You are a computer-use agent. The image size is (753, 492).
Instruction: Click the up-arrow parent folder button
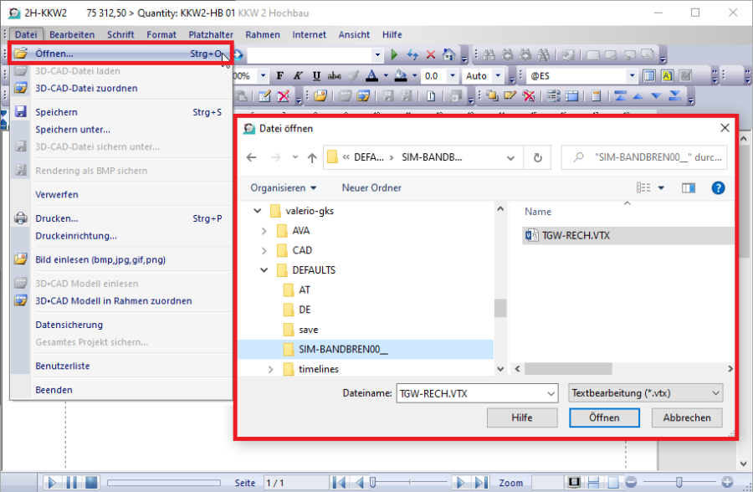(312, 157)
